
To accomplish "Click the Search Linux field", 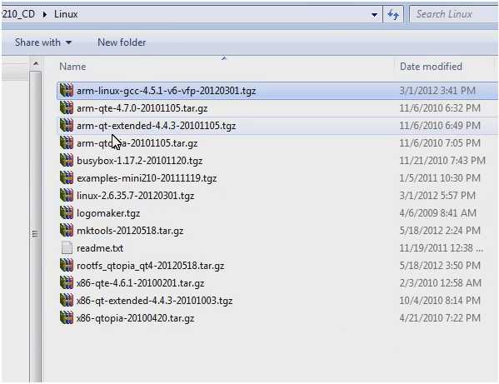I will 454,14.
